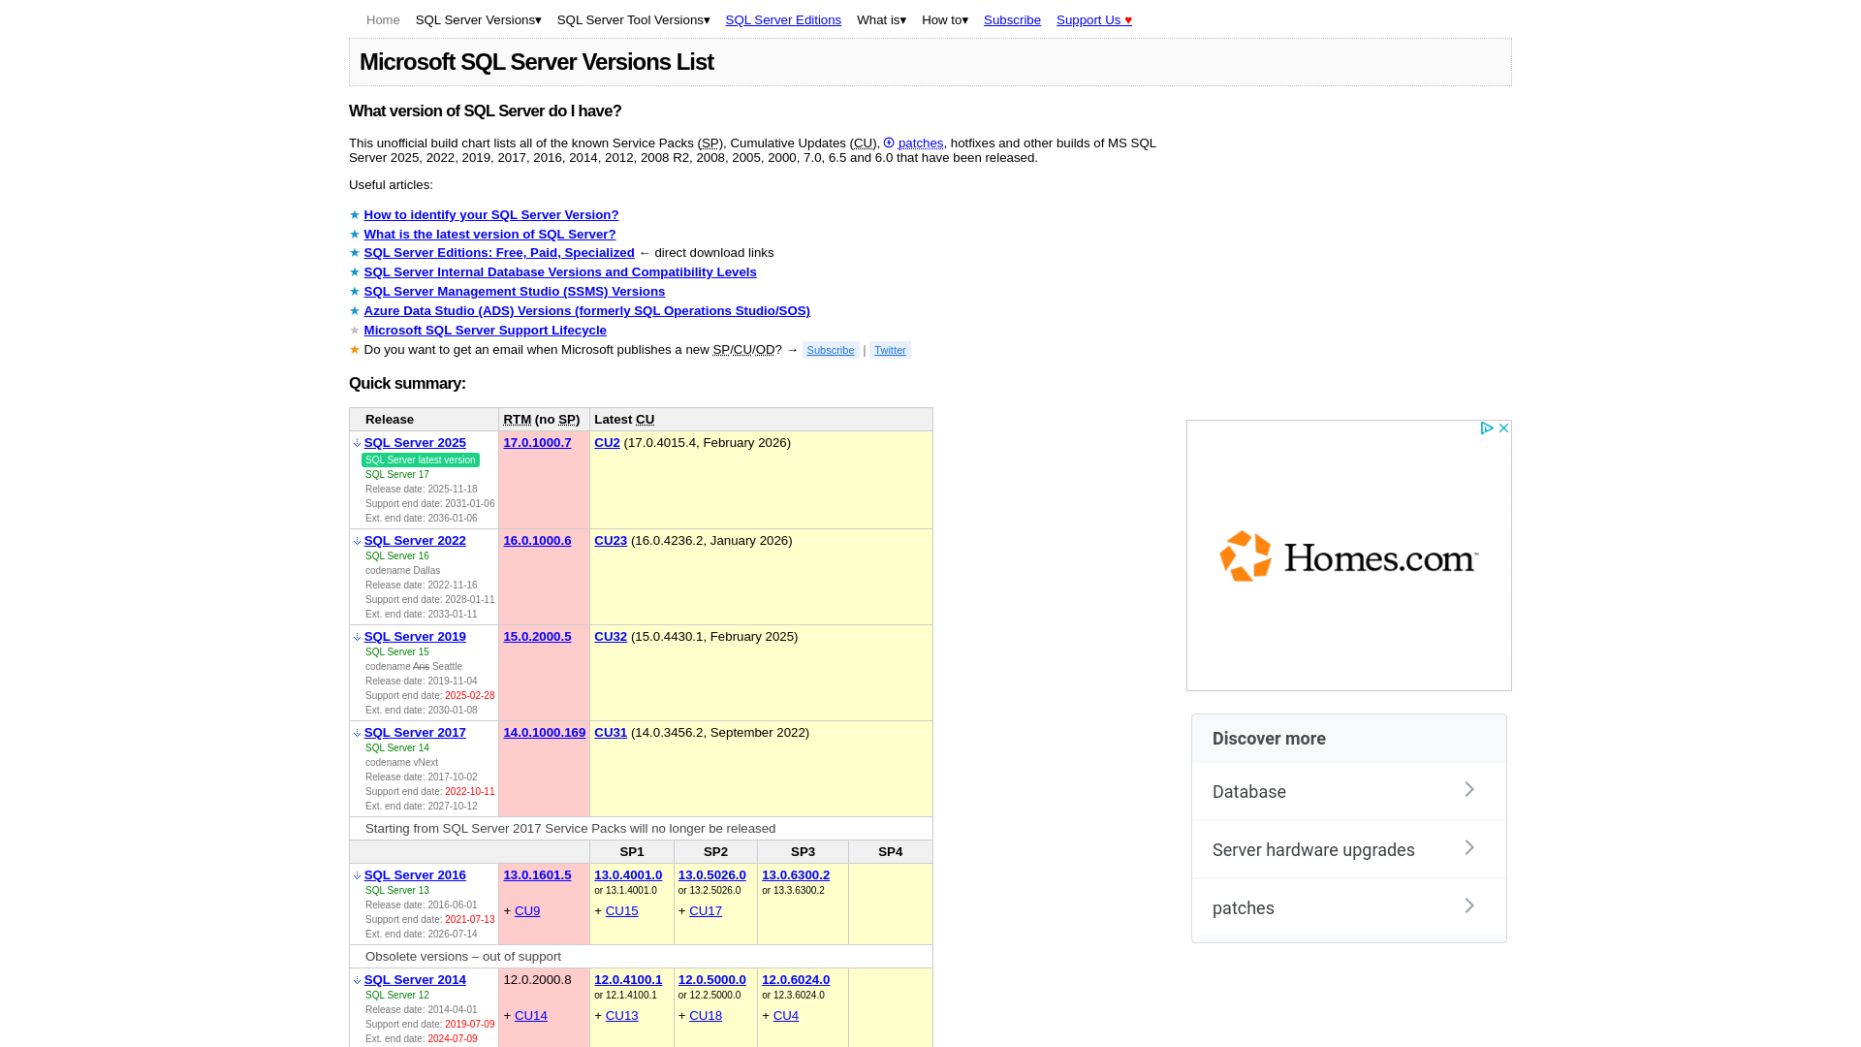1861x1047 pixels.
Task: Click the jump-down arrow beside SQL Server 2017
Action: pyautogui.click(x=357, y=733)
